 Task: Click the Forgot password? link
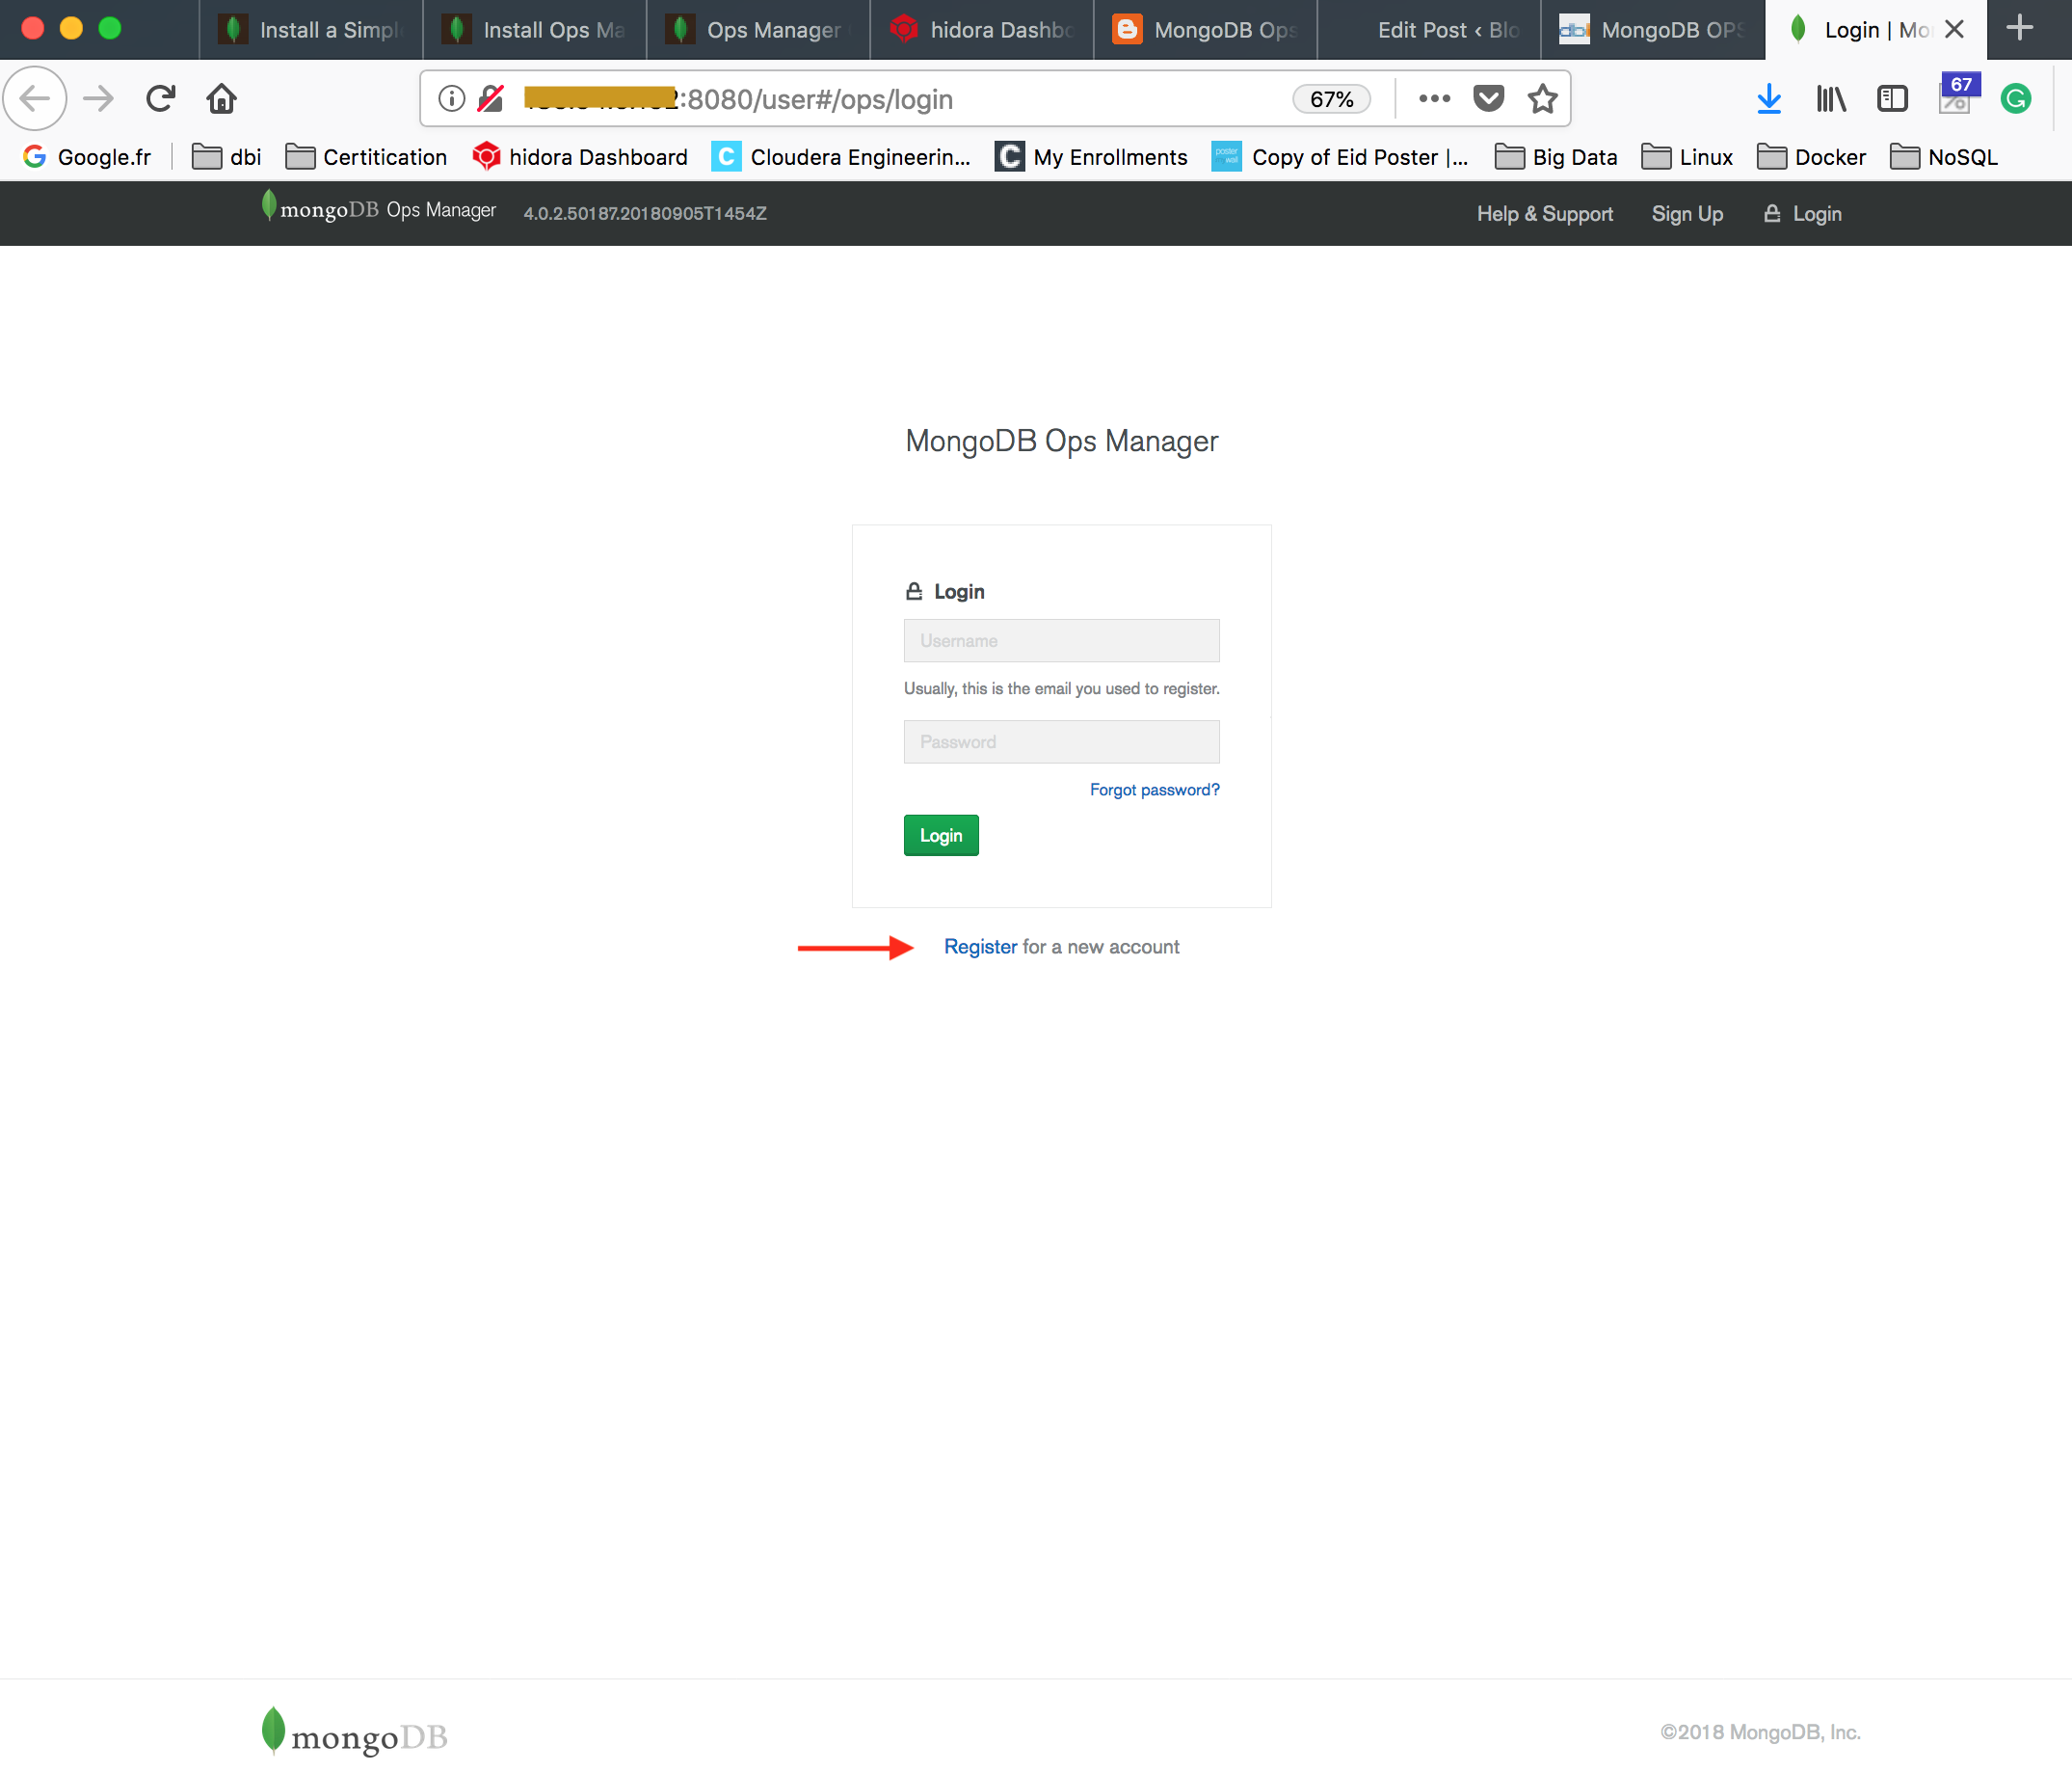click(x=1154, y=790)
